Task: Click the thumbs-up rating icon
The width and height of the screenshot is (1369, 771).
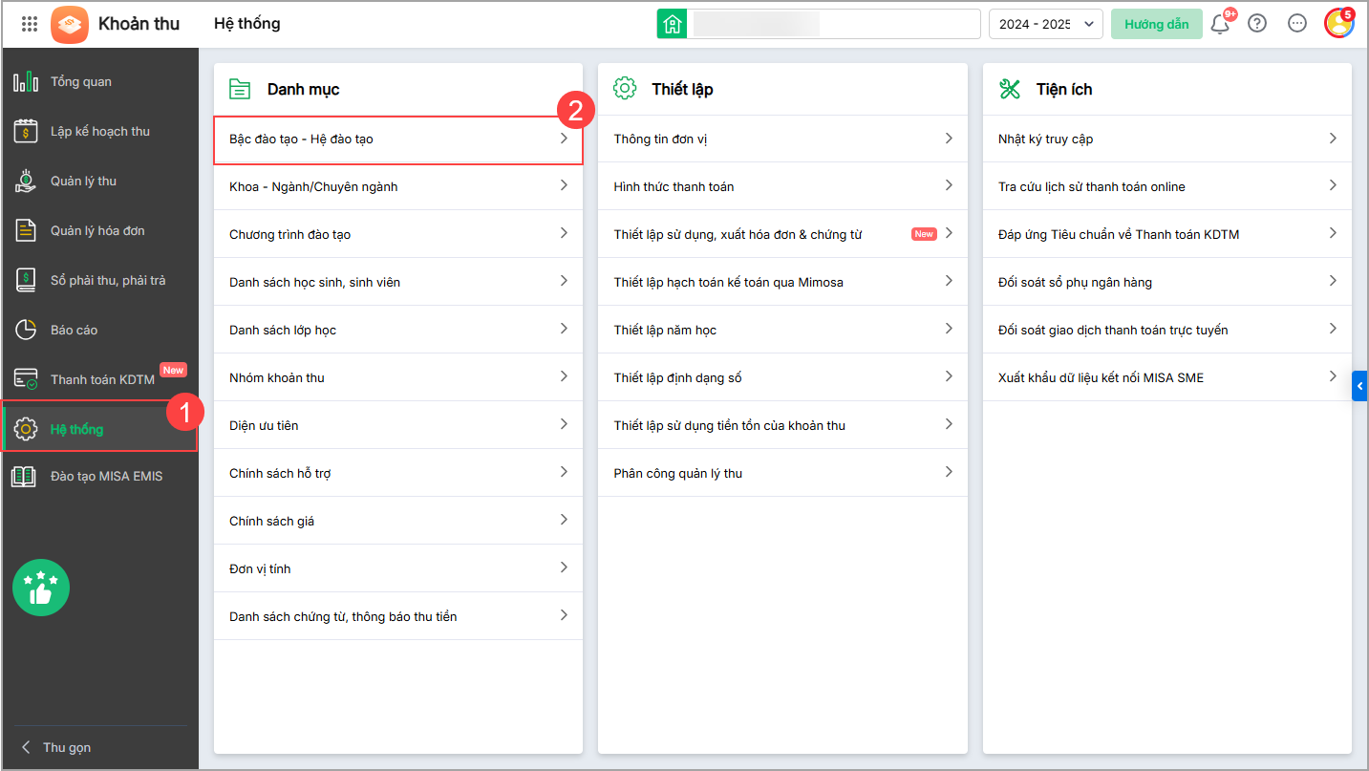Action: 40,588
